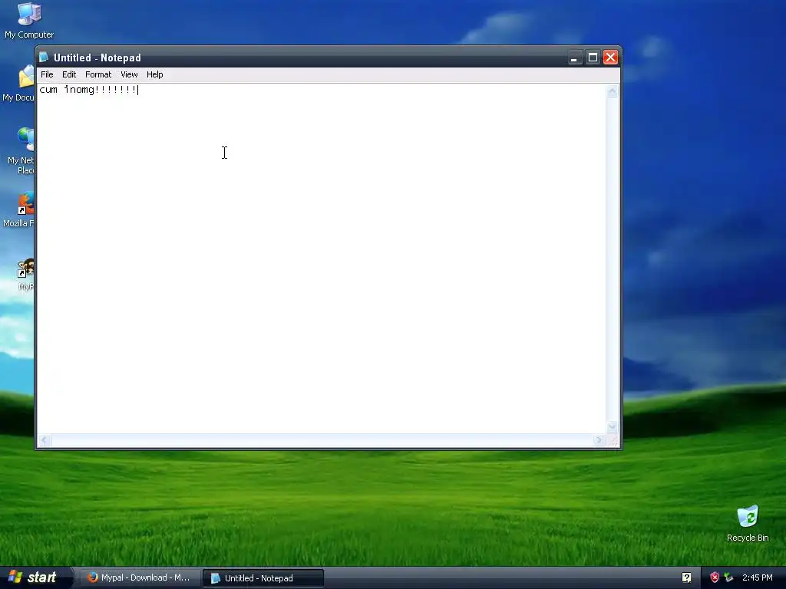Viewport: 786px width, 589px height.
Task: Select the Mozilla Firefox desktop shortcut
Action: (20, 210)
